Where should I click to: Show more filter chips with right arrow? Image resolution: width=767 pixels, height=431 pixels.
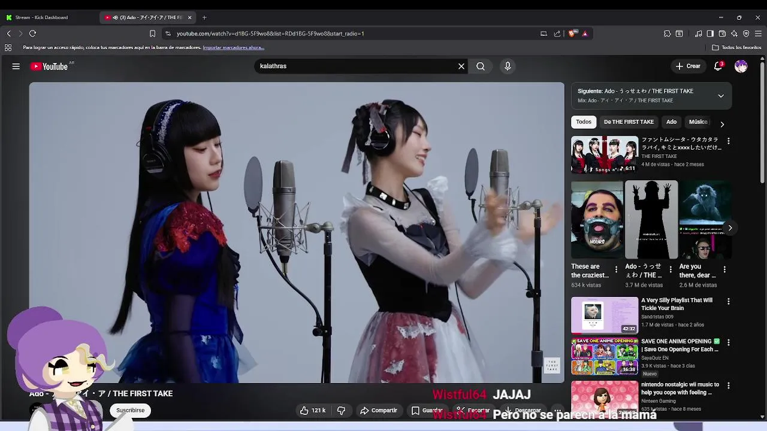722,124
